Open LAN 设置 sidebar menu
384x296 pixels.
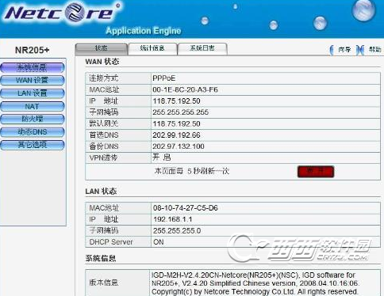coord(33,93)
